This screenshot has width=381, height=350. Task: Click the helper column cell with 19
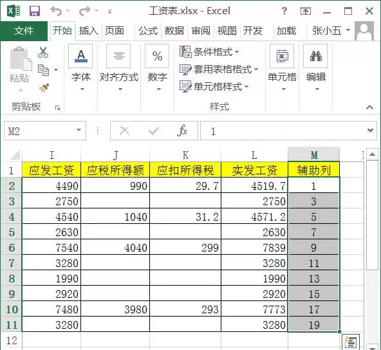point(313,324)
